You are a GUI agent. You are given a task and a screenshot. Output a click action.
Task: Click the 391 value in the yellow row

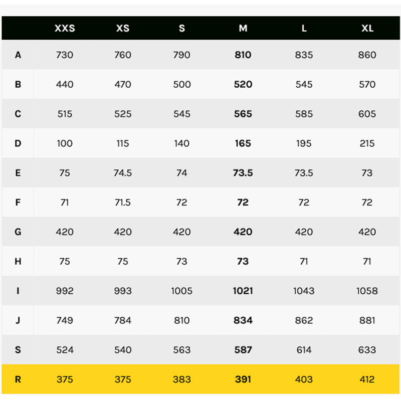[x=243, y=379]
